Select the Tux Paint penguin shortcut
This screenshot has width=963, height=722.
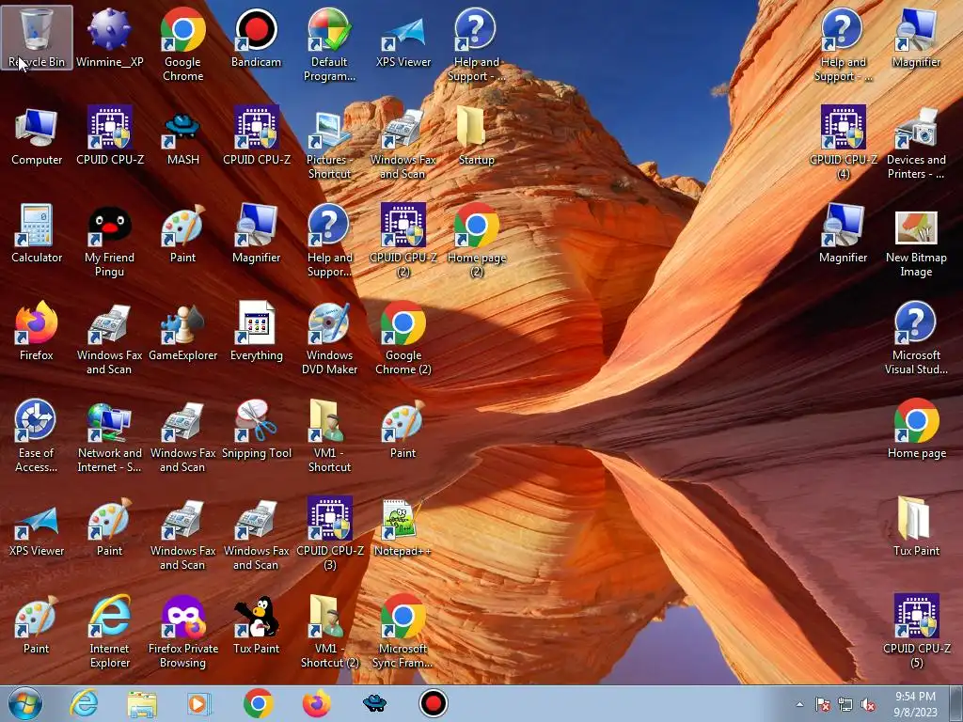(256, 624)
